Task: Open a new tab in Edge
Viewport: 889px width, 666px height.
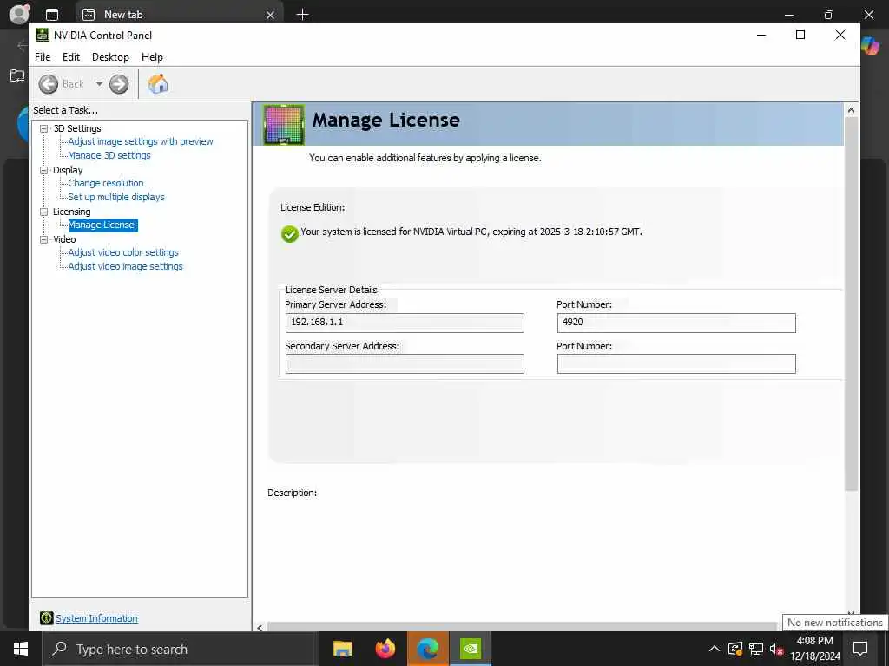Action: coord(303,14)
